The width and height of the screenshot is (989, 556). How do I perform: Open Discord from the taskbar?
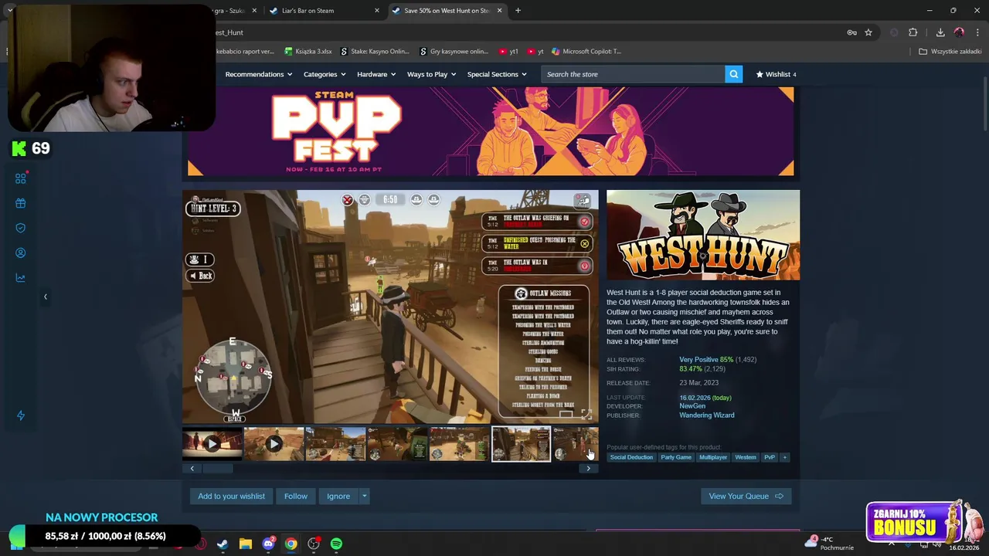click(x=268, y=544)
